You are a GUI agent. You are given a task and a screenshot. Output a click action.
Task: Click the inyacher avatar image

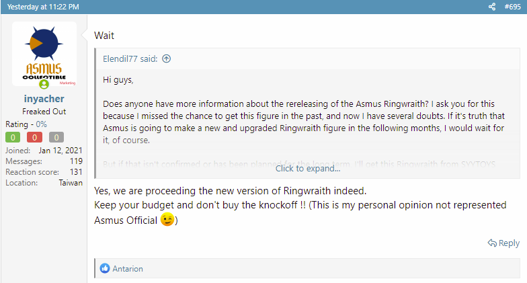pyautogui.click(x=44, y=54)
